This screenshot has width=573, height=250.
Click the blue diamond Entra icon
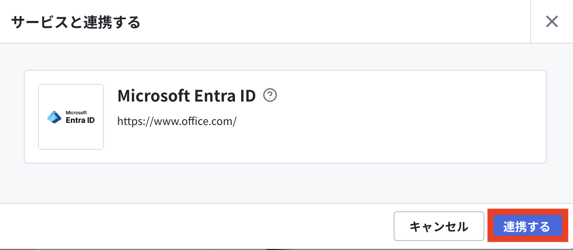(x=54, y=117)
